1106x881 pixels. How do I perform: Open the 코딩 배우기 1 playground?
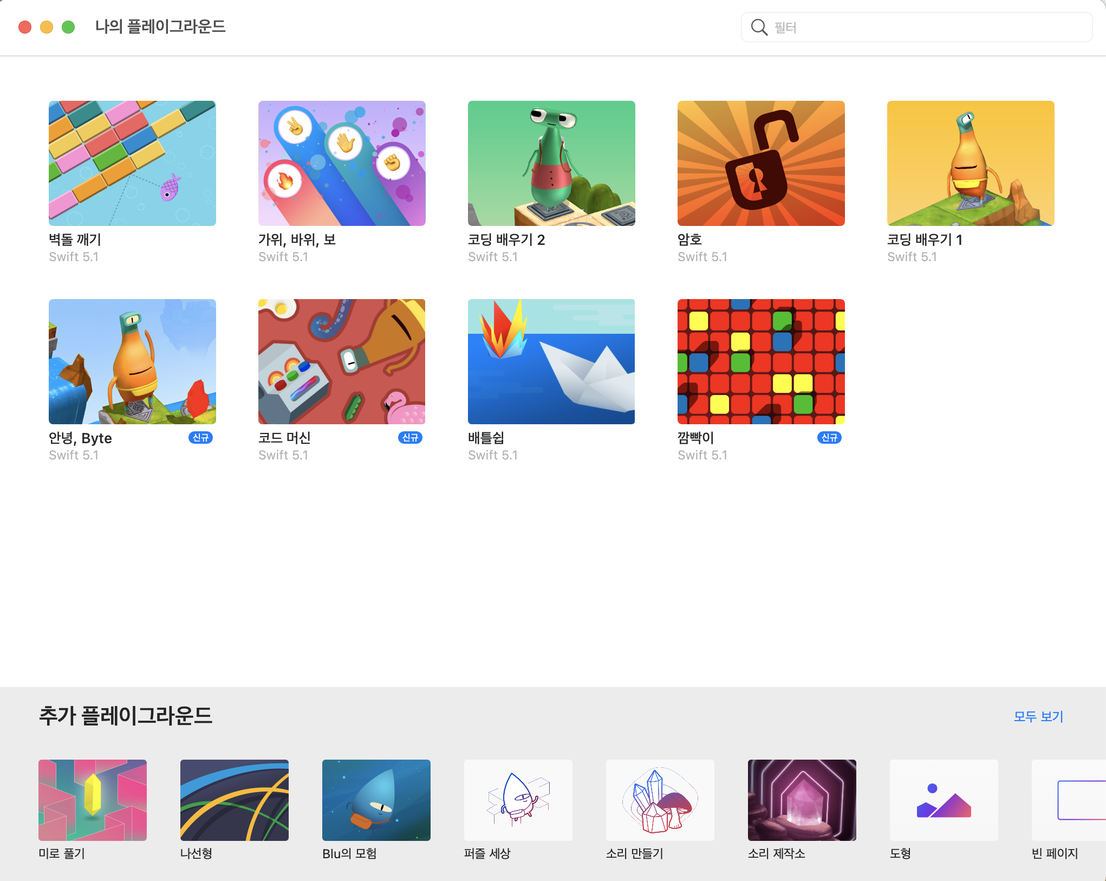coord(971,163)
